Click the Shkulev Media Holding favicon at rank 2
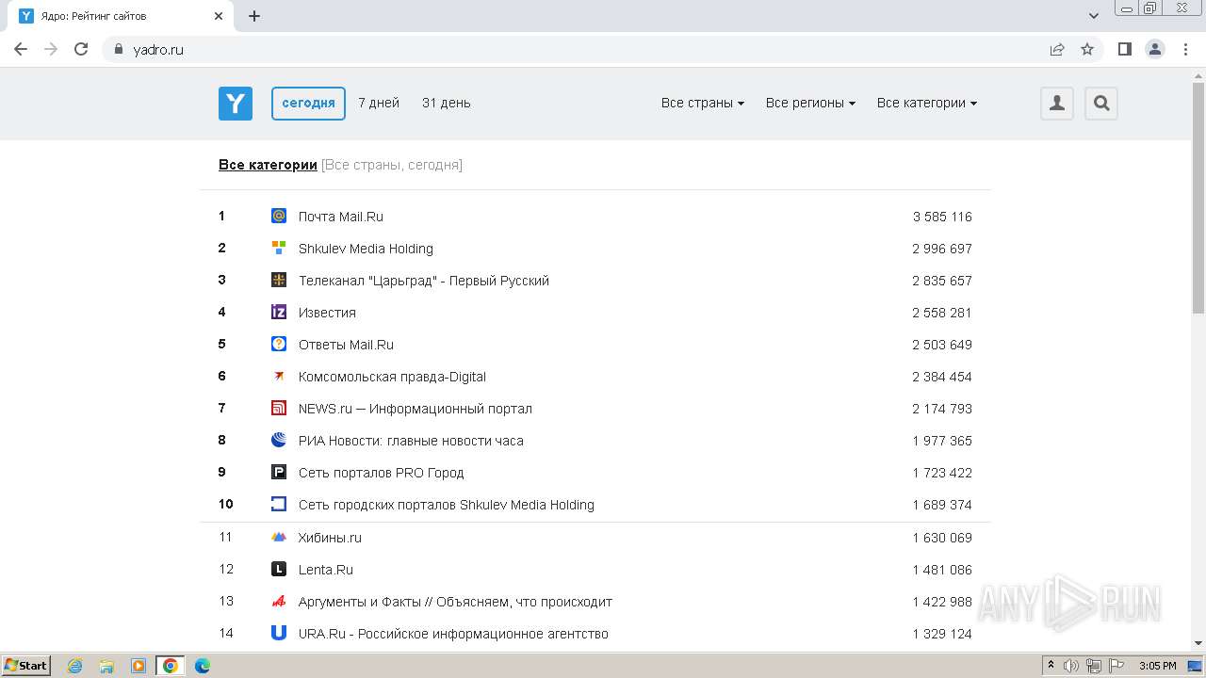The height and width of the screenshot is (678, 1206). click(279, 249)
